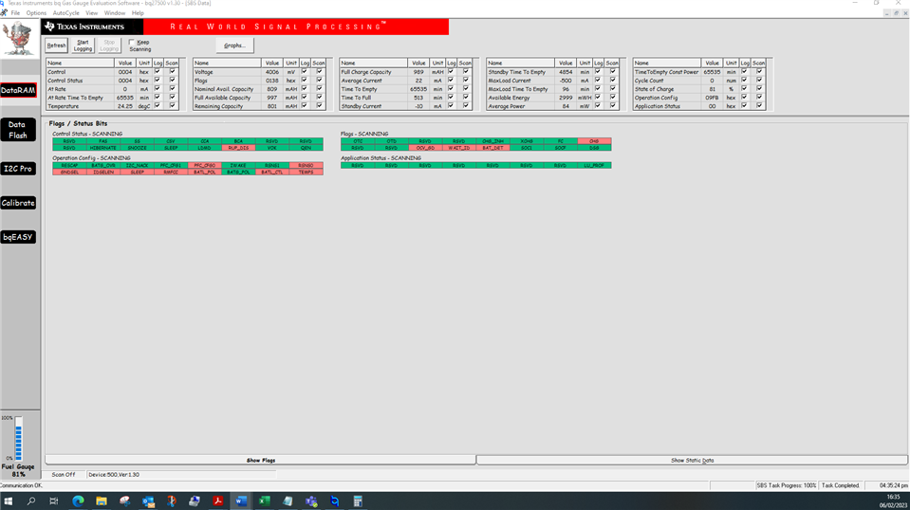910x510 pixels.
Task: Click the Task Completed status entry
Action: [x=841, y=485]
